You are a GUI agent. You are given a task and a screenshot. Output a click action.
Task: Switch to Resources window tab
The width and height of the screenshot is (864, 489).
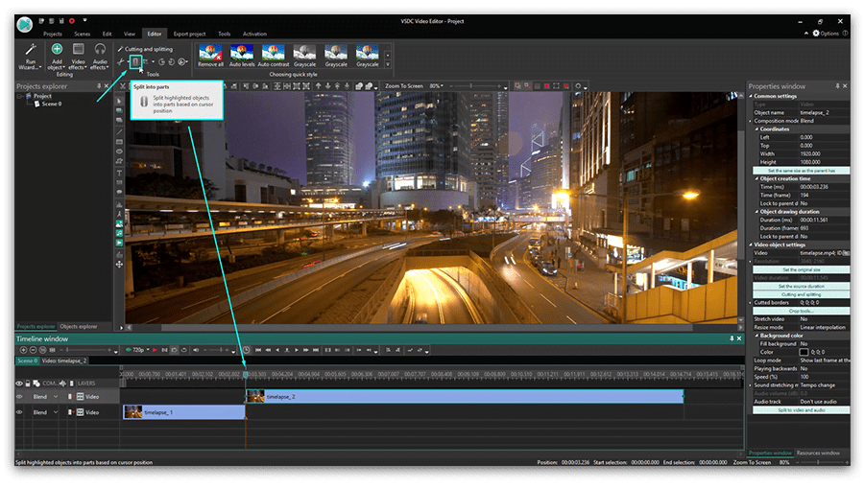click(818, 453)
